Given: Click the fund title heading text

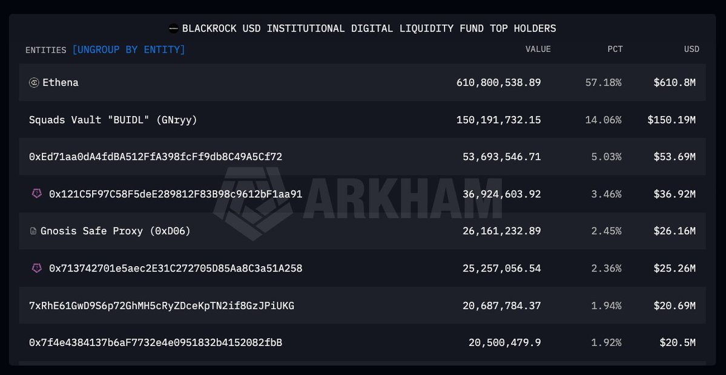Looking at the screenshot, I should (369, 28).
